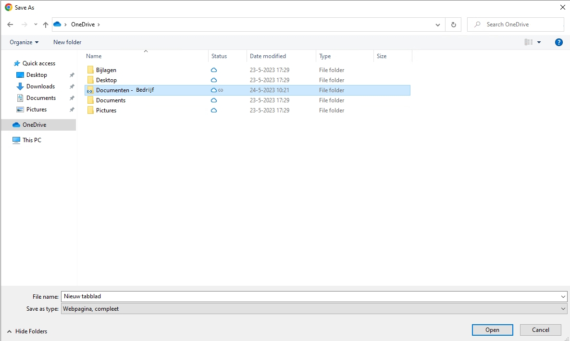Click the Back navigation arrow
The width and height of the screenshot is (570, 341).
pyautogui.click(x=10, y=24)
